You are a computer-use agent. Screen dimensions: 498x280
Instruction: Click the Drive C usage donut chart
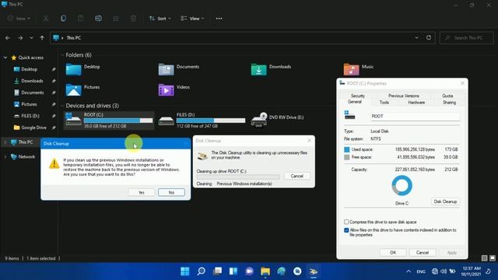(402, 185)
